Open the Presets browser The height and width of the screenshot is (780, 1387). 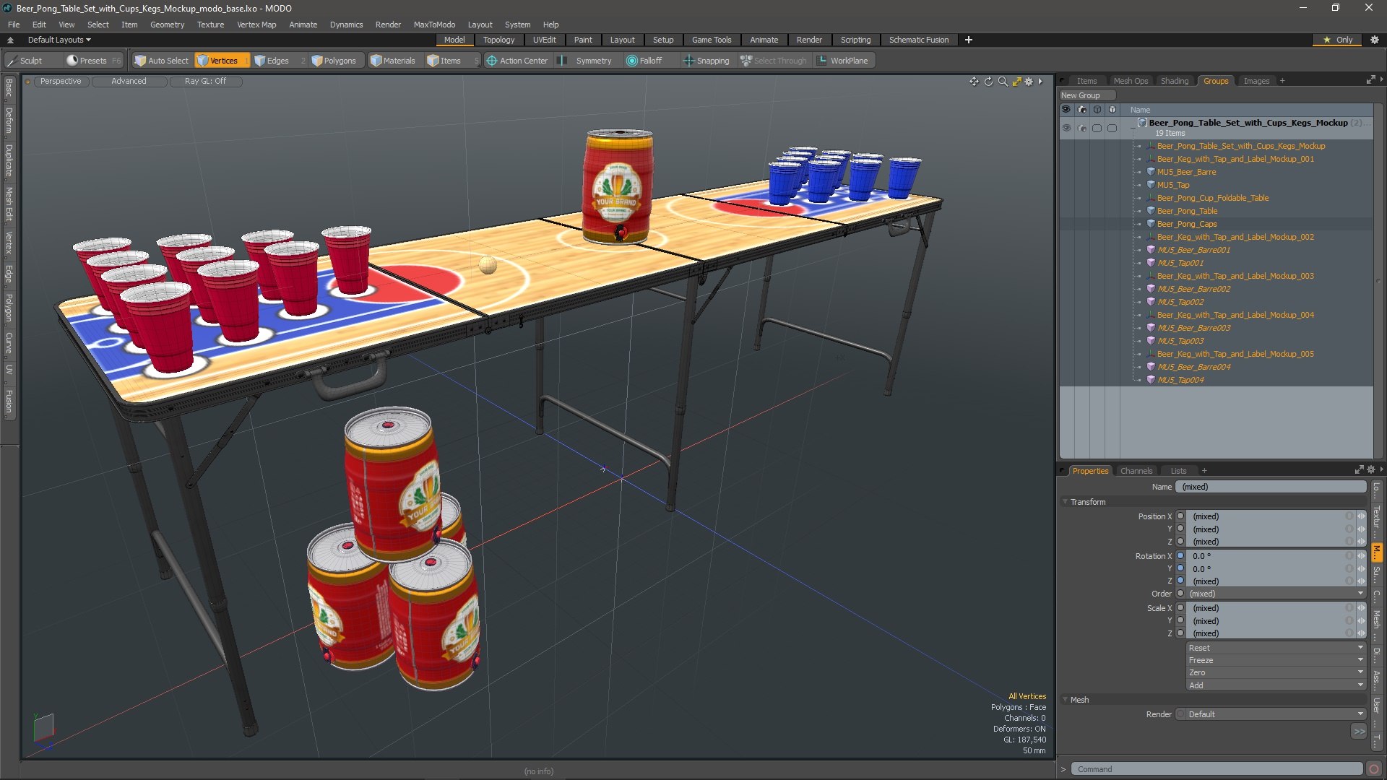93,61
